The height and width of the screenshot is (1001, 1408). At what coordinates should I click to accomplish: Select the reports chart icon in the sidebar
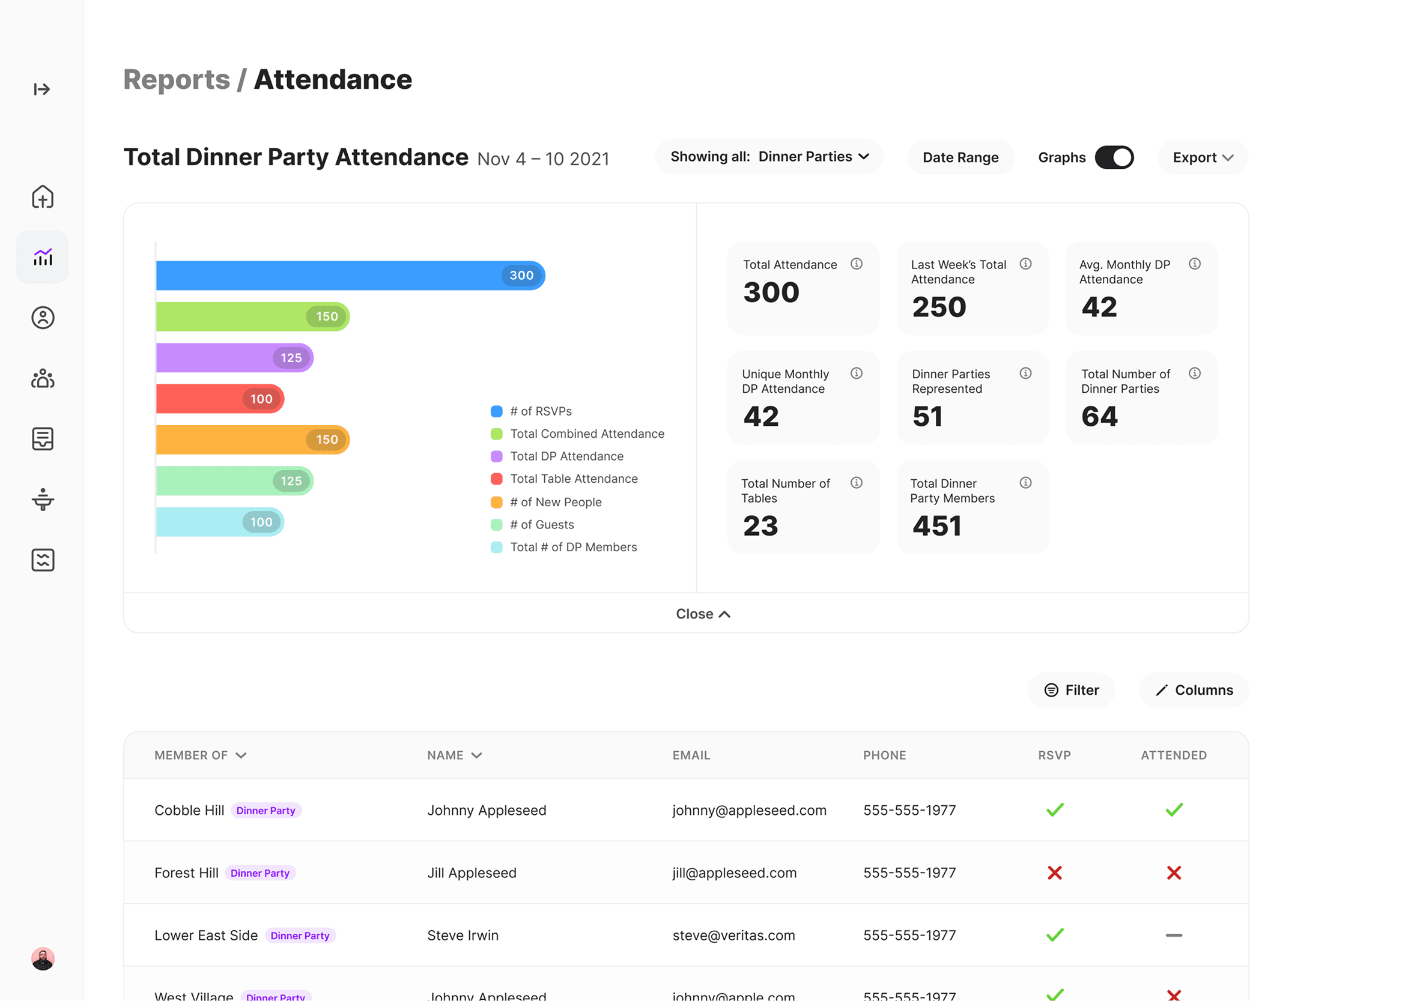[43, 257]
